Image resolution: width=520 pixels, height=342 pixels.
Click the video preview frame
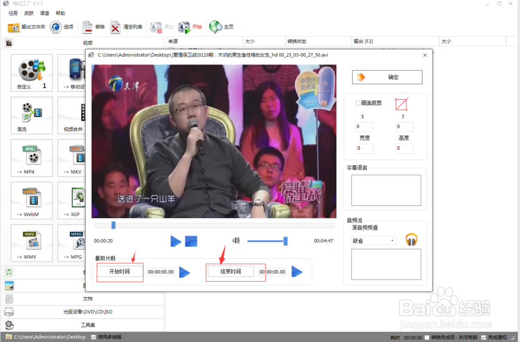tap(214, 141)
